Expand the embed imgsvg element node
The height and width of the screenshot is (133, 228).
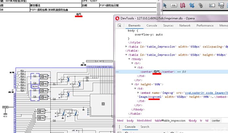coord(138,92)
